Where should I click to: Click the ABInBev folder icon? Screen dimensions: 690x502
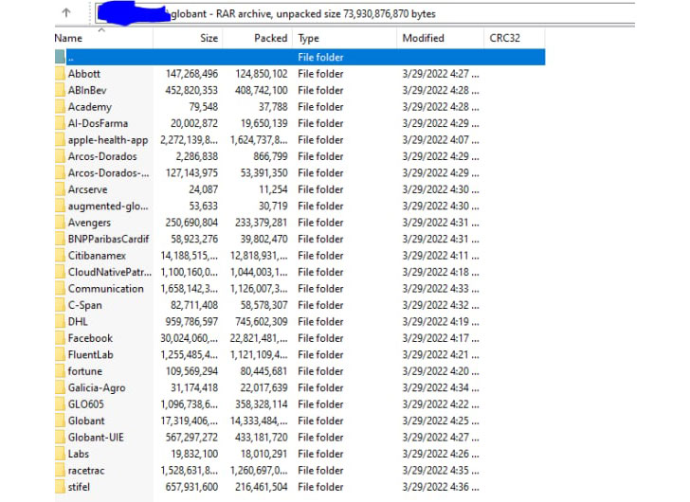coord(60,91)
